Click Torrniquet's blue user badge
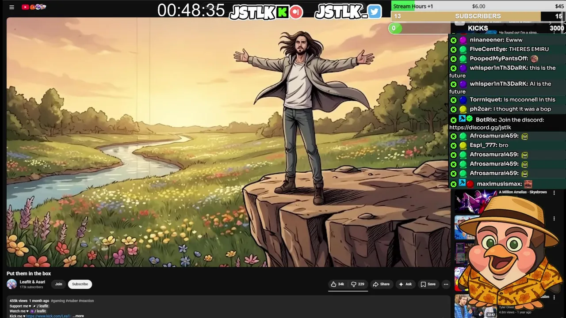This screenshot has width=566, height=318. [463, 100]
